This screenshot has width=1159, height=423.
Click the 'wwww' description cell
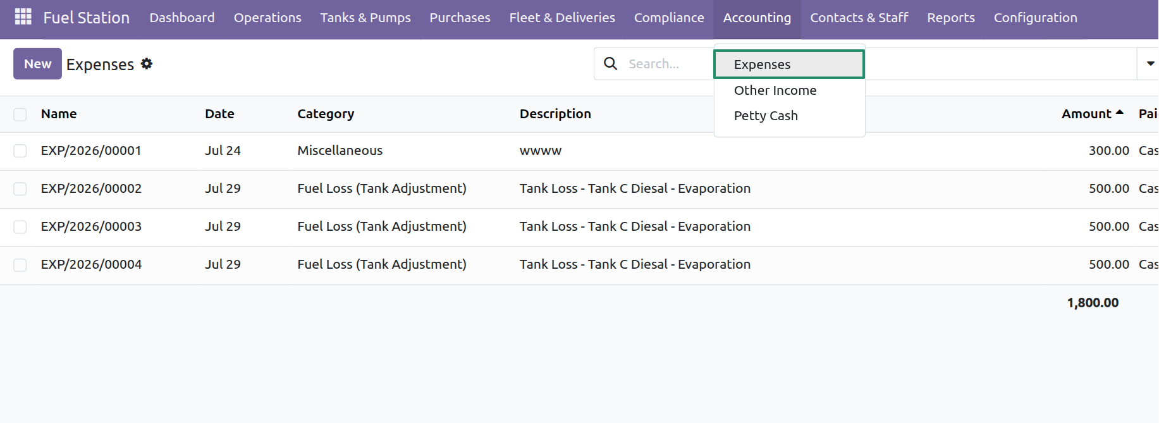tap(541, 150)
